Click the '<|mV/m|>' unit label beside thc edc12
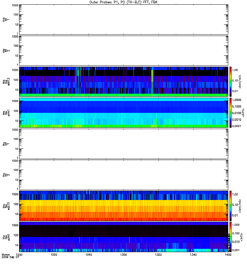Image resolution: width=247 pixels, height=264 pixels. [240, 206]
